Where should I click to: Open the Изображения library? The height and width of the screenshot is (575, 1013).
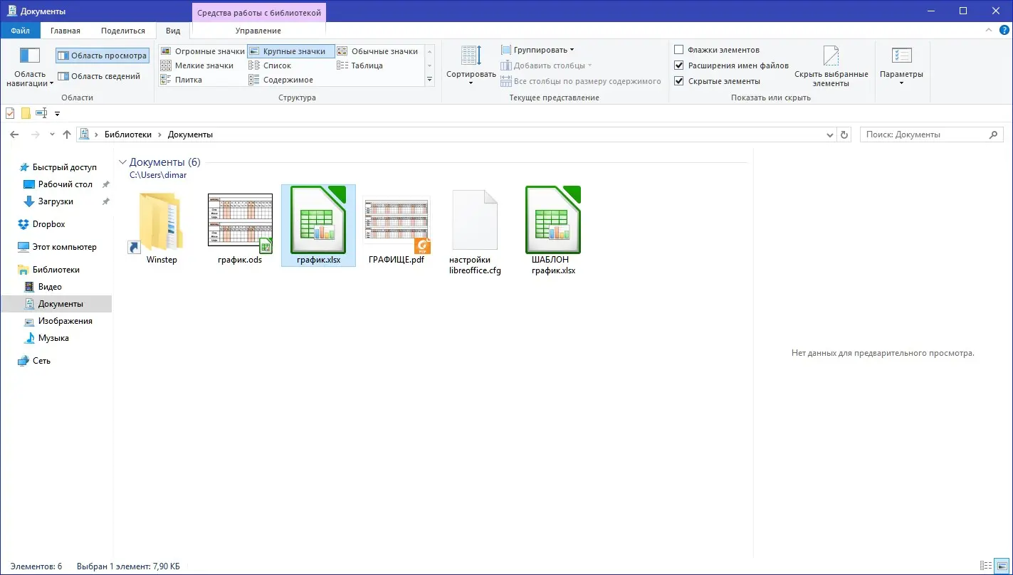click(x=58, y=321)
